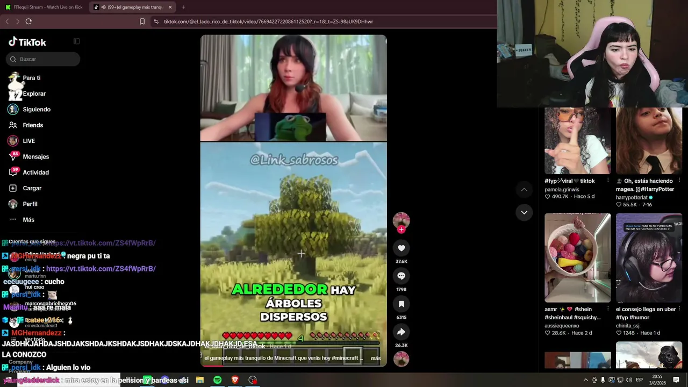The width and height of the screenshot is (688, 387).
Task: Open the LIVE section
Action: click(x=21, y=141)
